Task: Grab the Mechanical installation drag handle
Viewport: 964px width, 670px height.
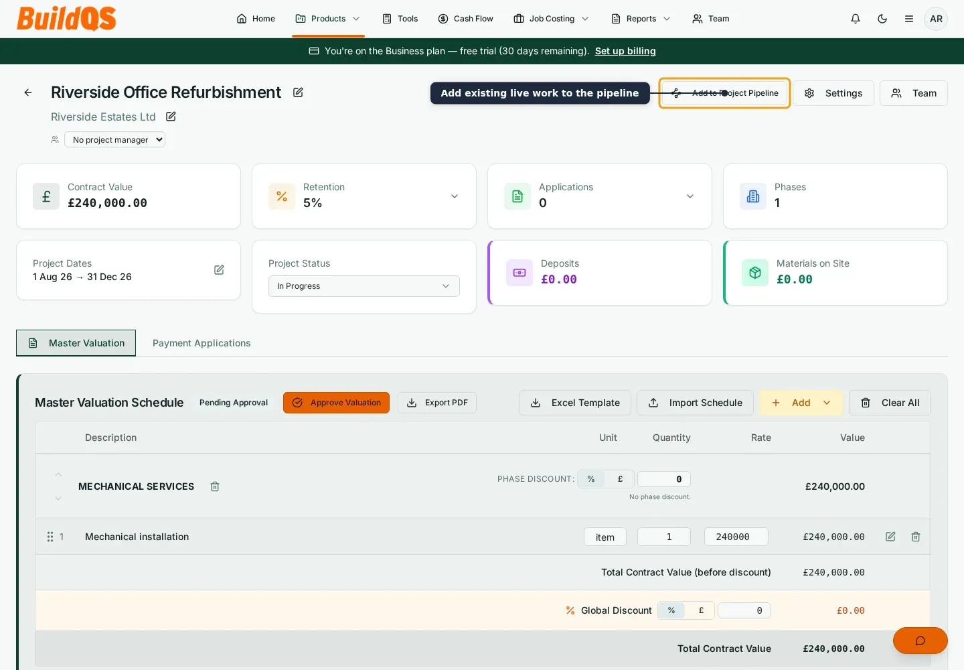Action: (x=50, y=537)
